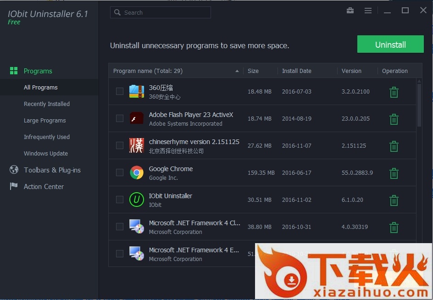Click the Adobe Flash Player program icon
The height and width of the screenshot is (300, 433).
137,118
